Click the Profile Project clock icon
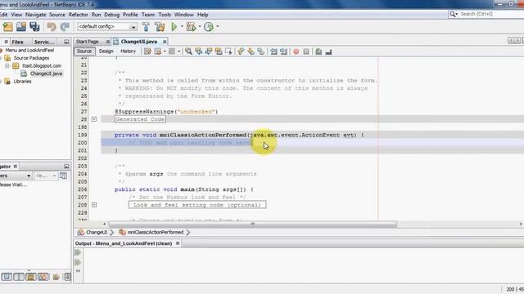This screenshot has width=524, height=294. click(209, 27)
